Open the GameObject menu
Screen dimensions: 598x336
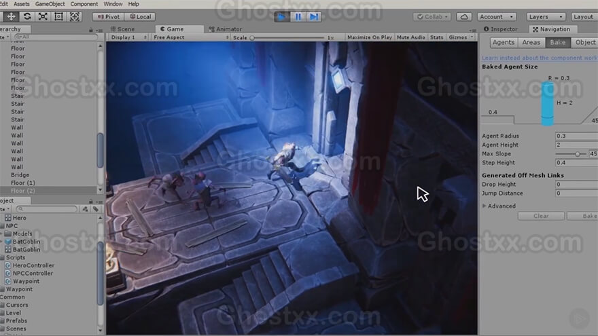tap(50, 4)
